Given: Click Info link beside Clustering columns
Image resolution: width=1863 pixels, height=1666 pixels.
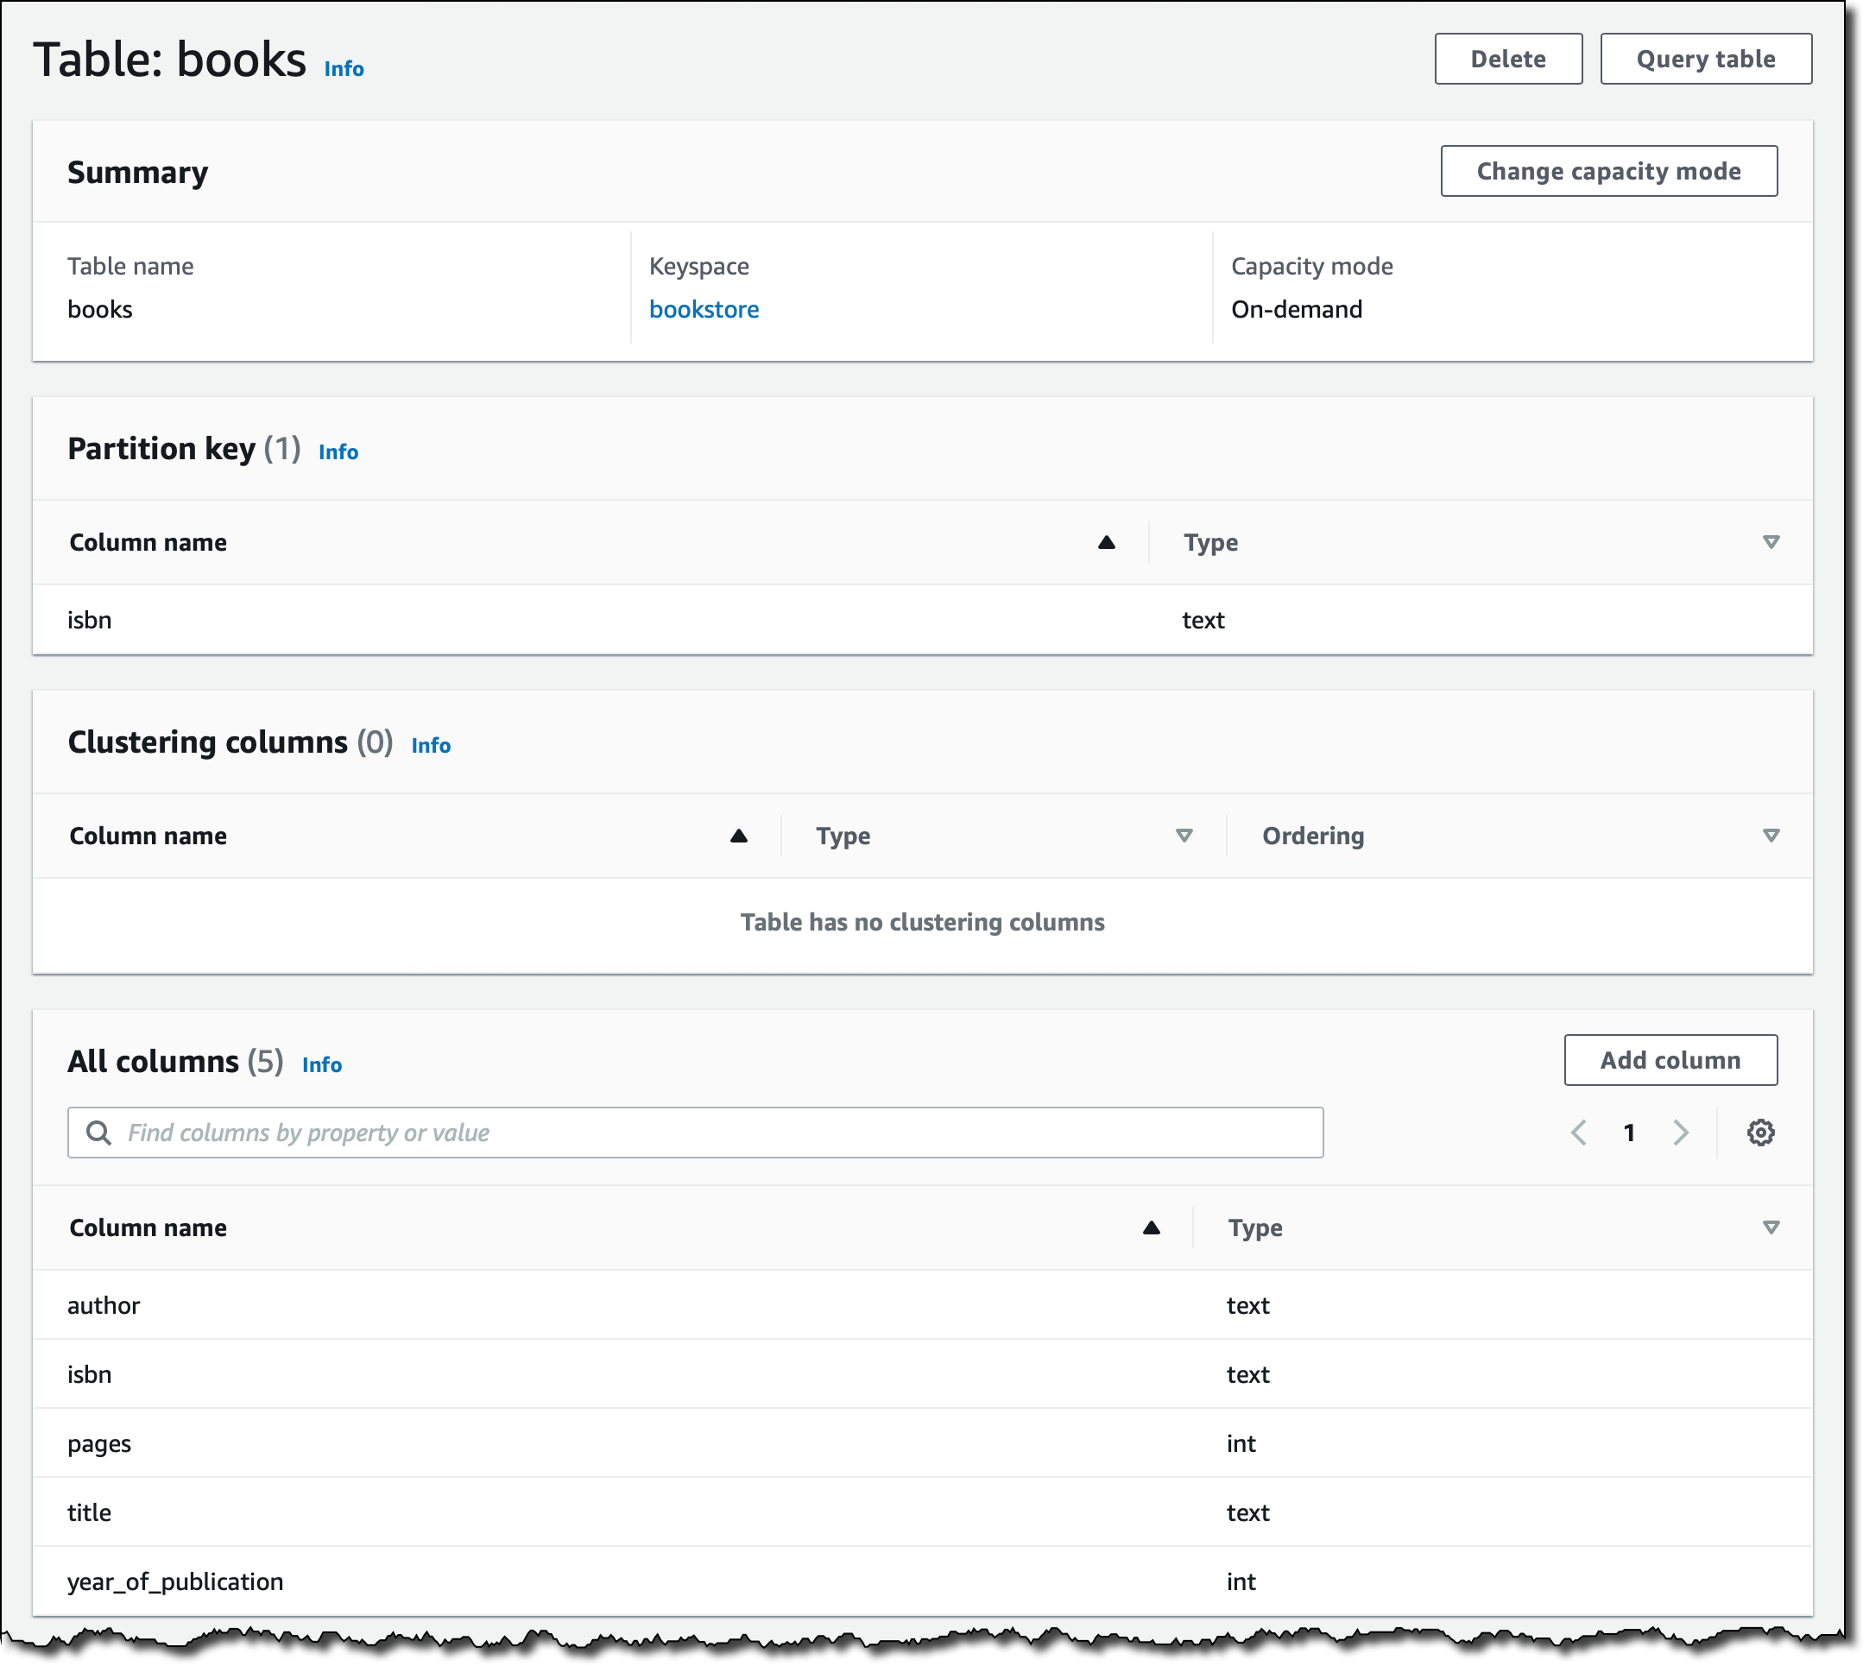Looking at the screenshot, I should point(430,745).
